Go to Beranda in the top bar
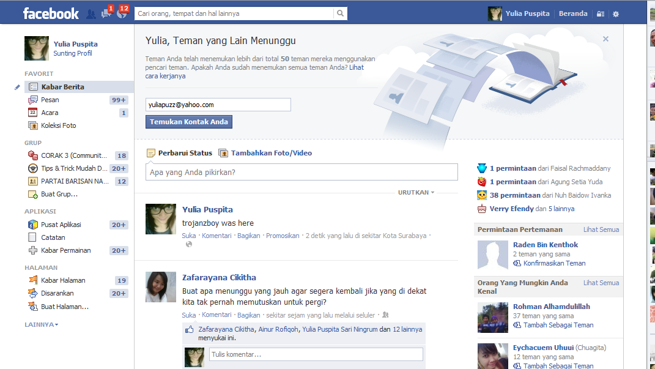The height and width of the screenshot is (369, 655). pos(573,13)
